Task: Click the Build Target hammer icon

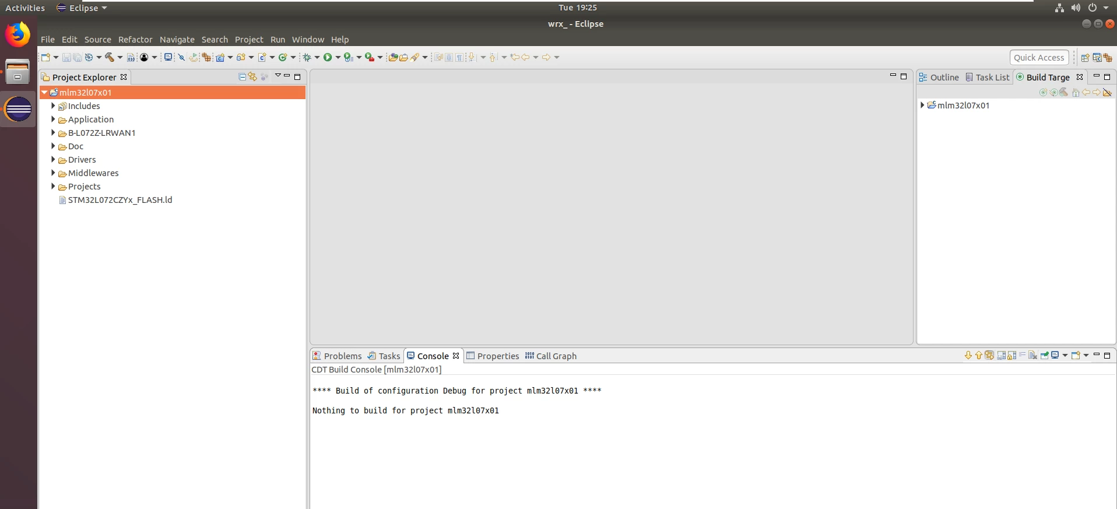Action: point(1064,93)
